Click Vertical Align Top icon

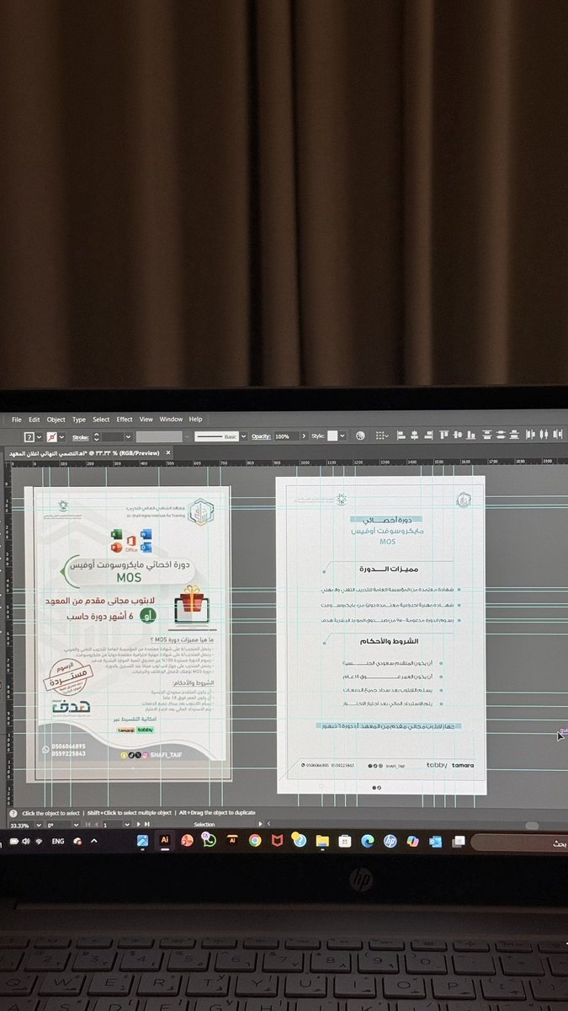[x=443, y=436]
